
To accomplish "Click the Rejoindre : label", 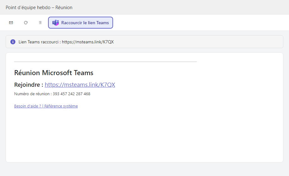I will 29,85.
